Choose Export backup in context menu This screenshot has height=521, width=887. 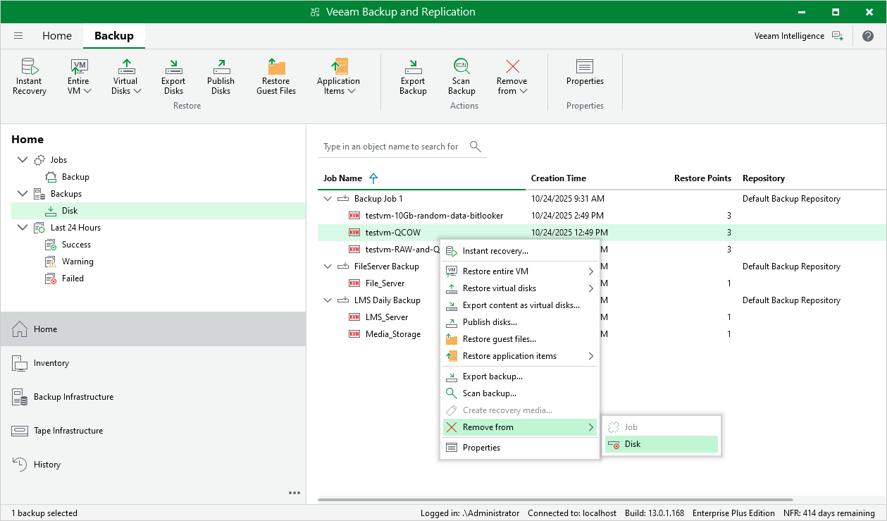[x=520, y=376]
